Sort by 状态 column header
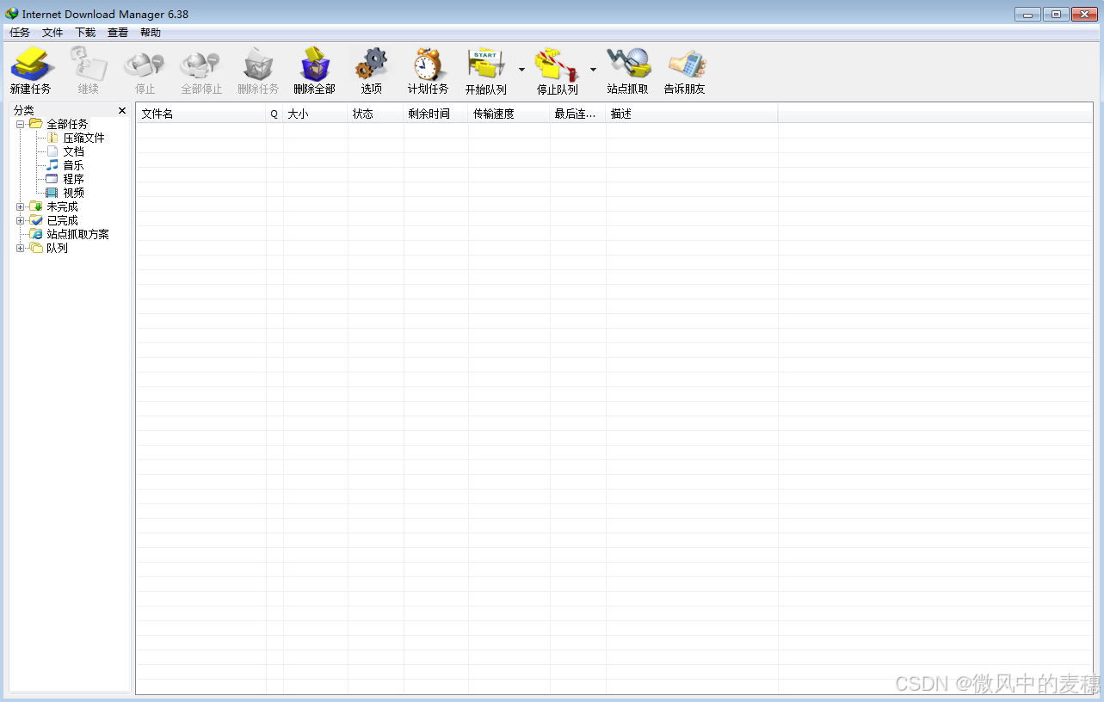This screenshot has height=702, width=1104. tap(376, 114)
